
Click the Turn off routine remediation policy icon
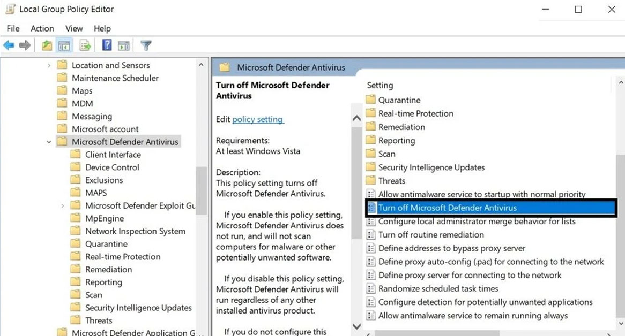(371, 235)
